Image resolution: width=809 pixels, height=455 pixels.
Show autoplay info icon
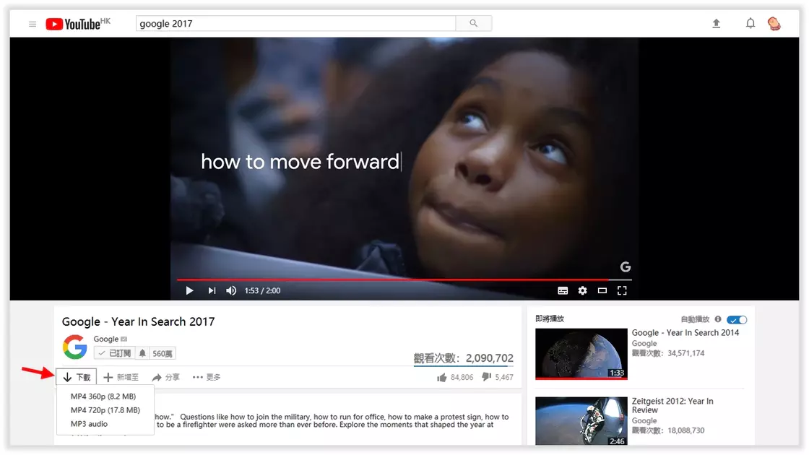tap(718, 319)
